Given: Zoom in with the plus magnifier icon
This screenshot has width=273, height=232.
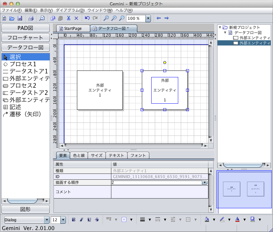Looking at the screenshot, I should tap(114, 18).
